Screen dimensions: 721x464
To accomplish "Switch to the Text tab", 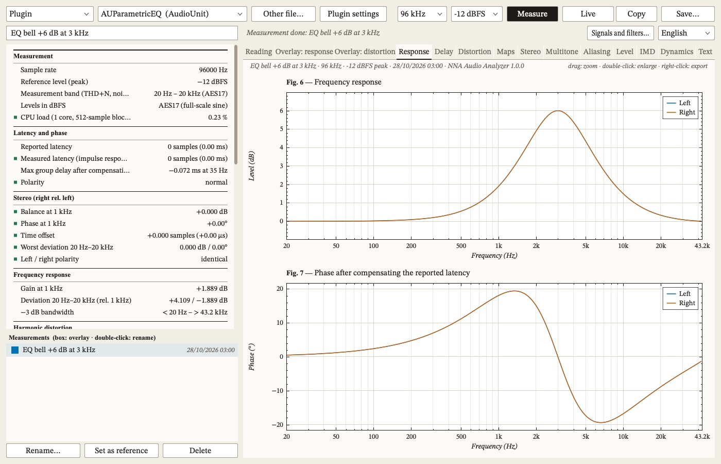I will (706, 52).
